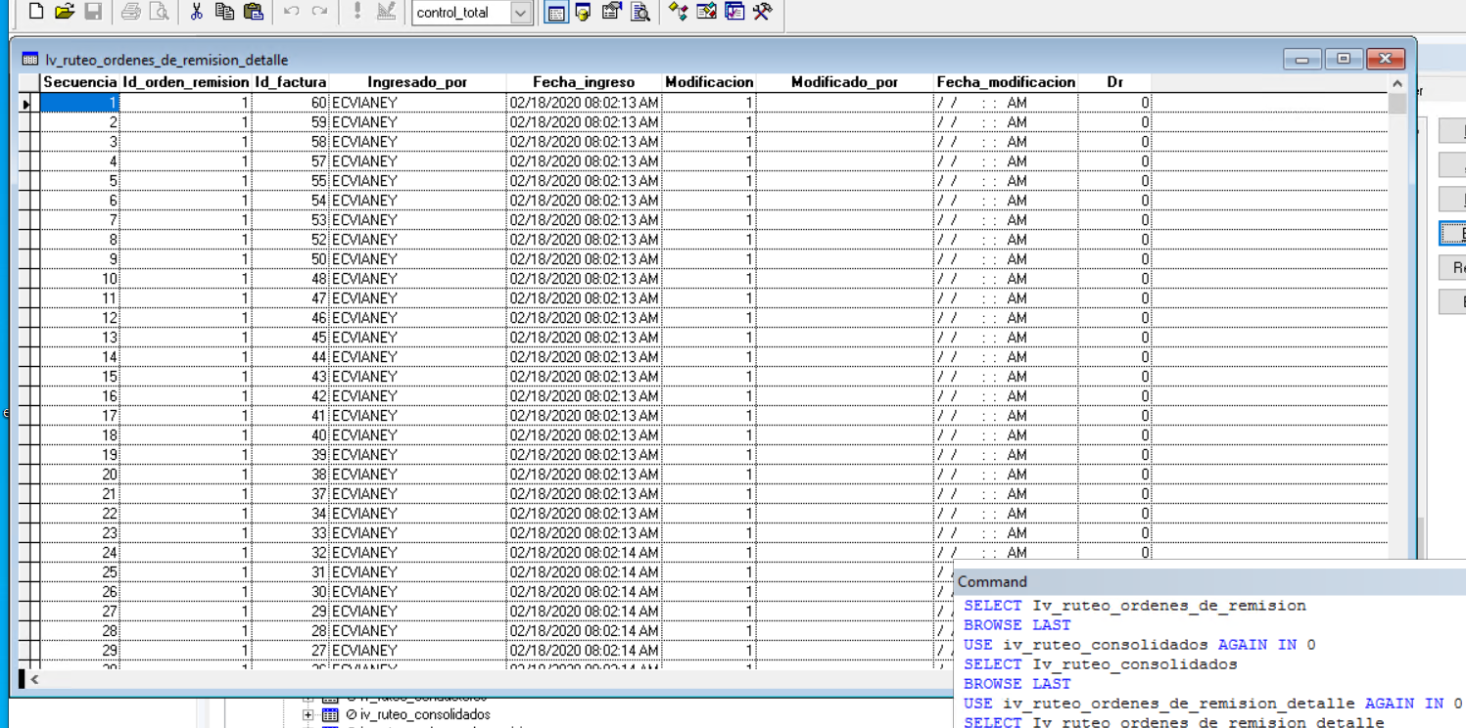
Task: Click the first 'BROWSE LAST' command line
Action: point(1017,625)
